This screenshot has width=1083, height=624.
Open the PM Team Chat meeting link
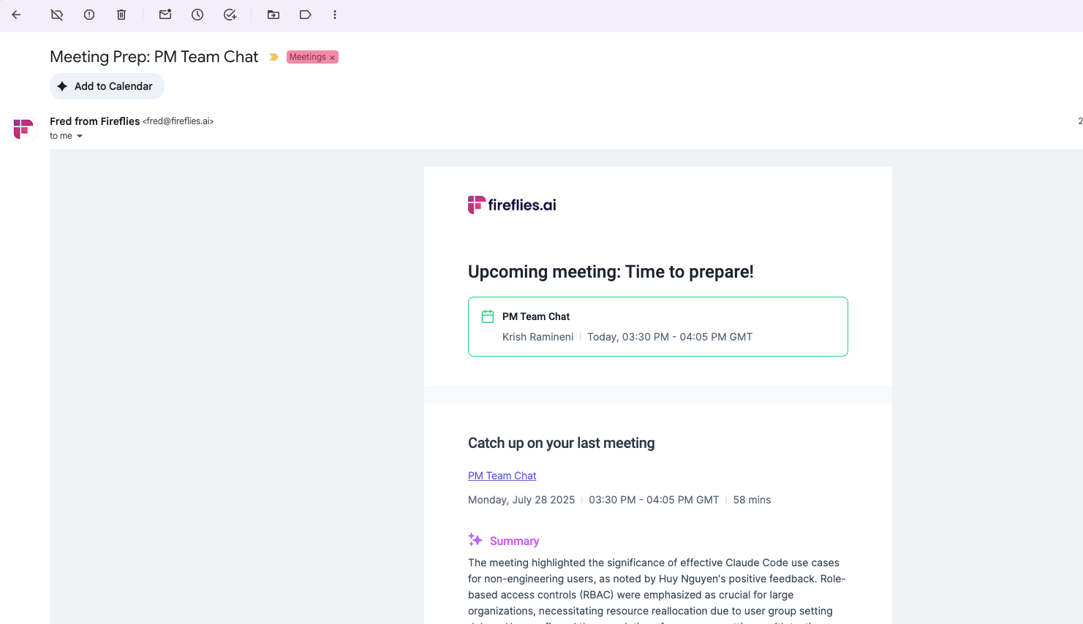point(502,475)
